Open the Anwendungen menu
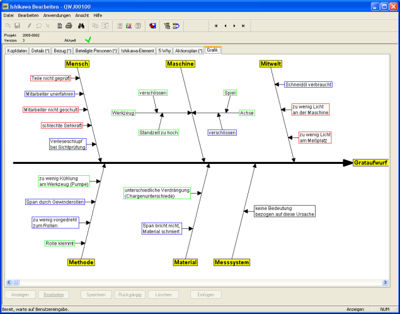Viewport: 400px width, 314px height. click(x=57, y=15)
